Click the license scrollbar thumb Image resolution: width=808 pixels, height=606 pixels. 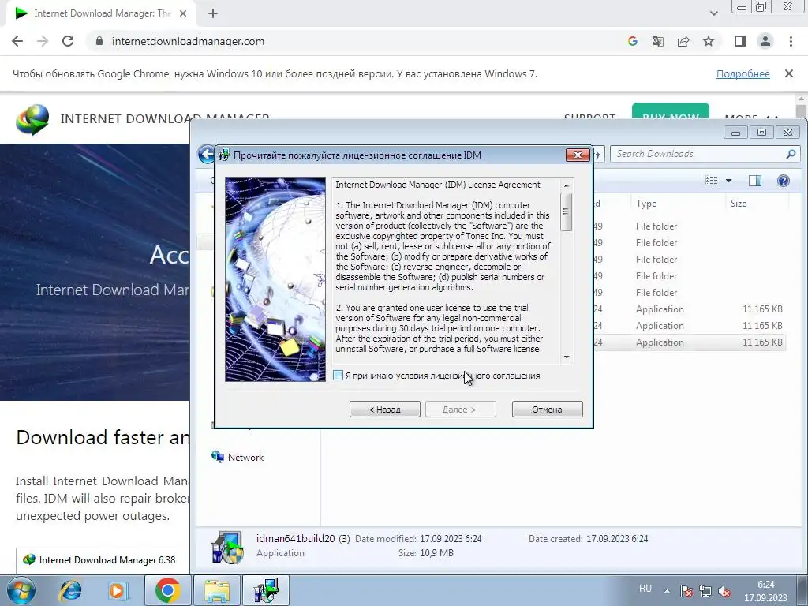tap(566, 211)
